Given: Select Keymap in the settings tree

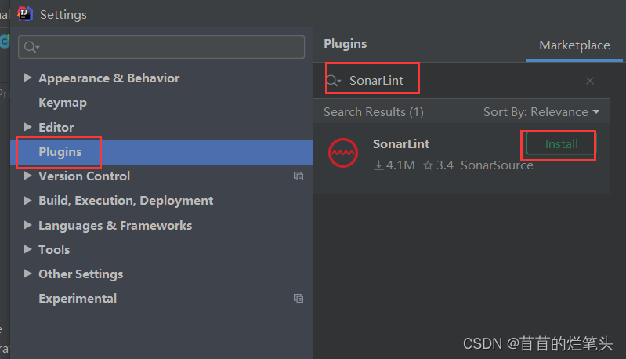Looking at the screenshot, I should point(63,103).
